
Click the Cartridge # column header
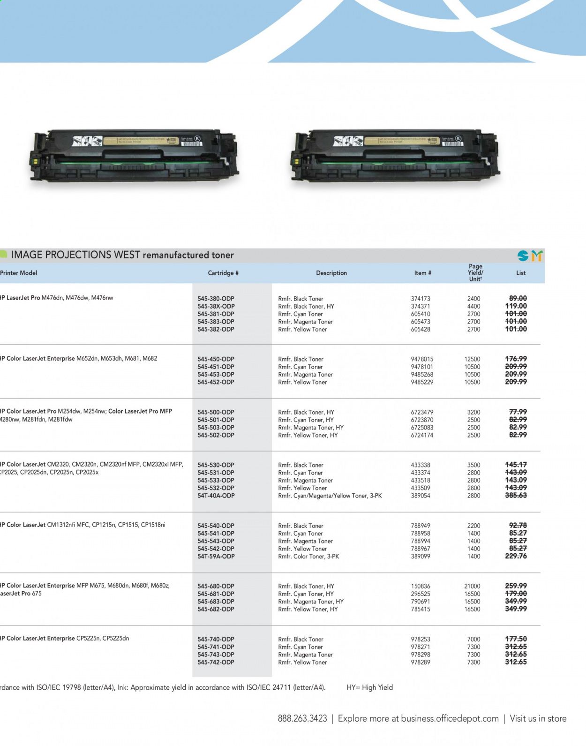tap(223, 273)
